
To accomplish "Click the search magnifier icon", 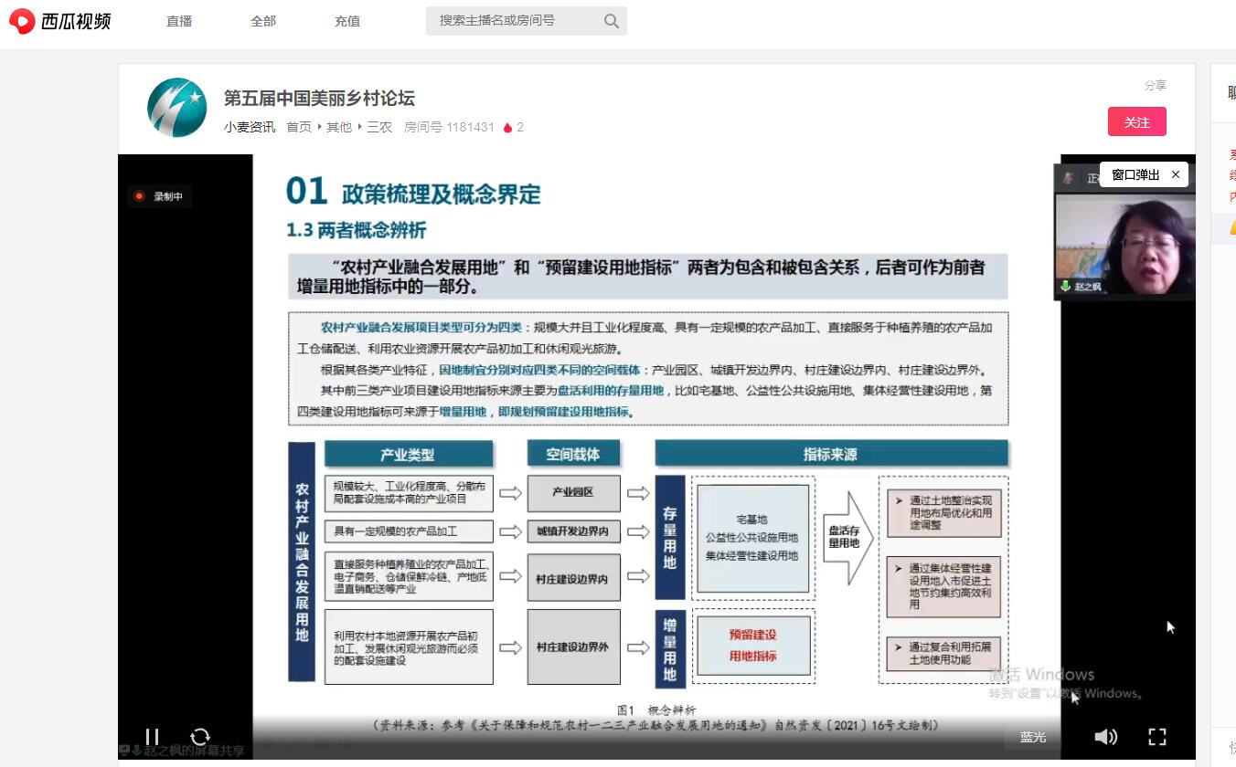I will [x=612, y=21].
